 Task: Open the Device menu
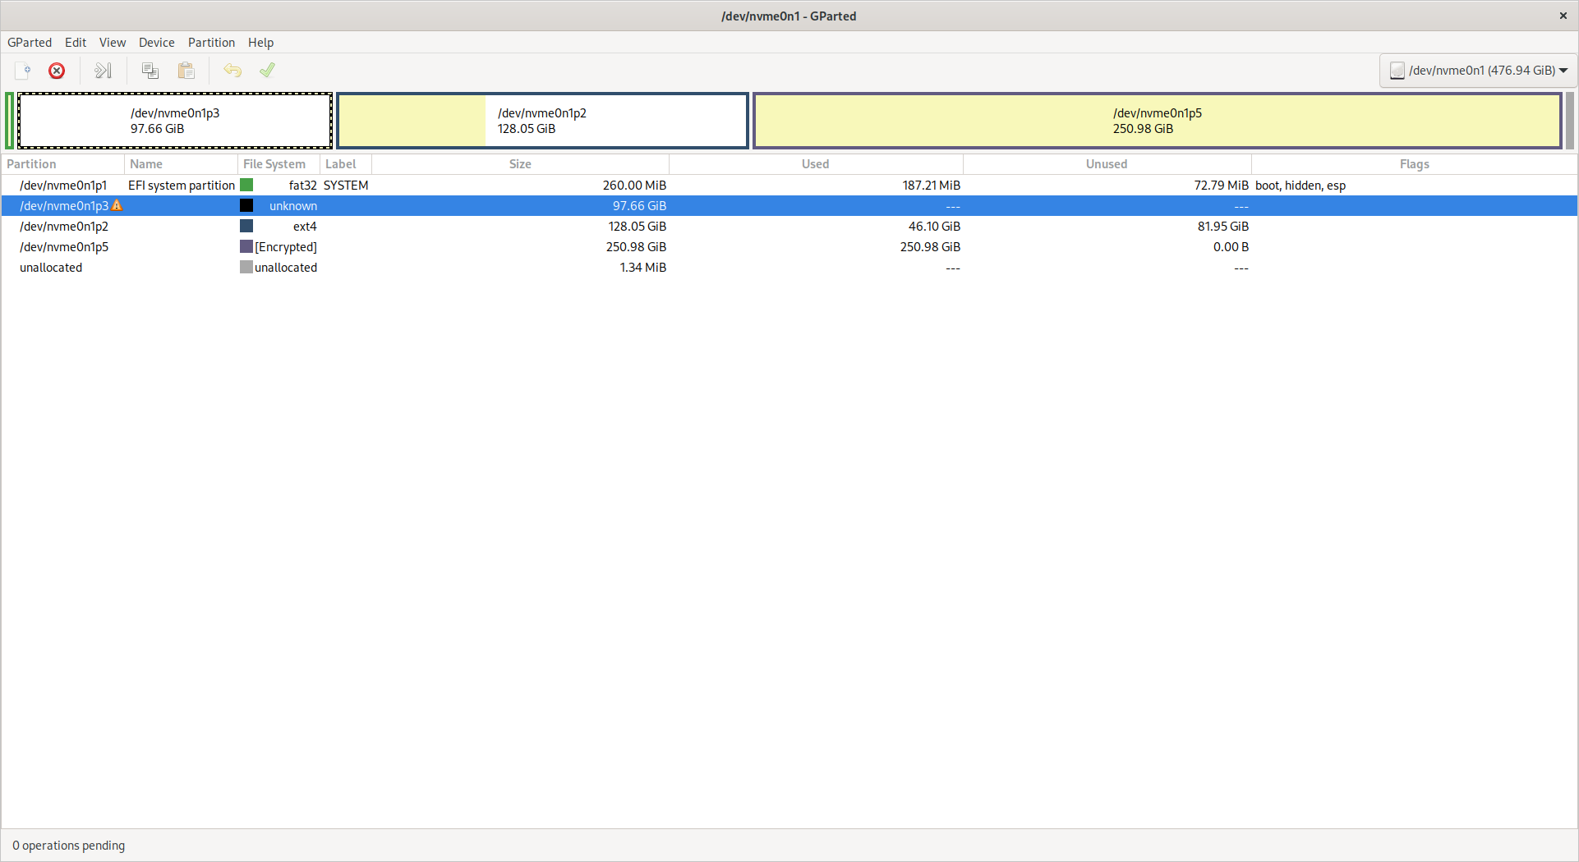[156, 43]
